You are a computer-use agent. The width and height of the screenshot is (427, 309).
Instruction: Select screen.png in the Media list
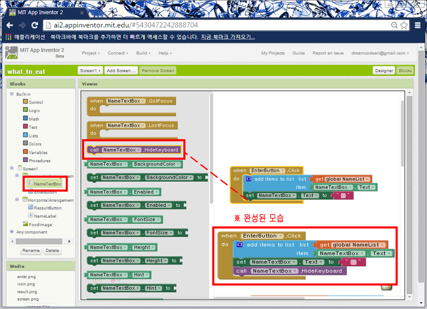click(x=28, y=299)
